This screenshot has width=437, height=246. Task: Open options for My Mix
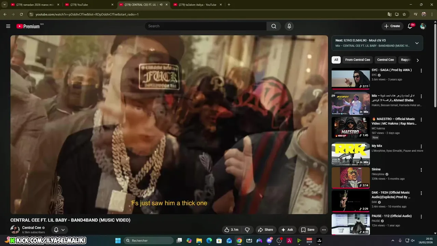[x=421, y=147]
